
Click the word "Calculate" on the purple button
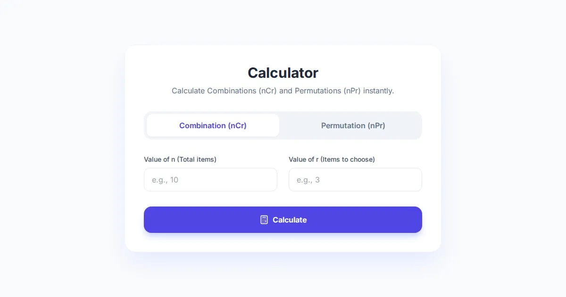pyautogui.click(x=290, y=220)
